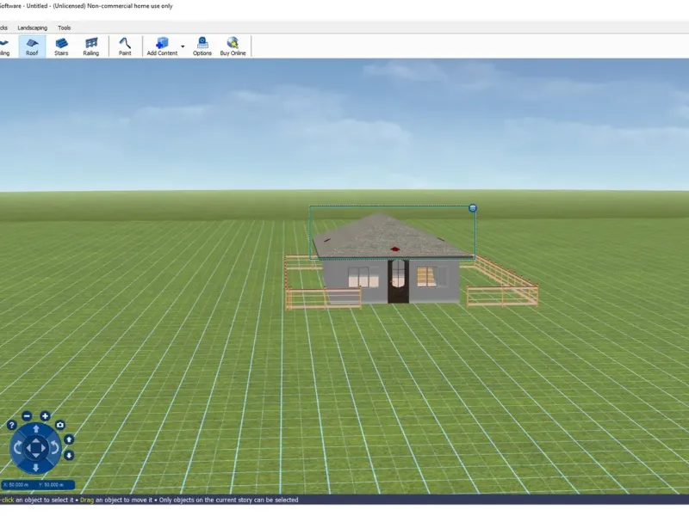Lower camera with small down arrow
The height and width of the screenshot is (516, 689).
click(x=69, y=455)
